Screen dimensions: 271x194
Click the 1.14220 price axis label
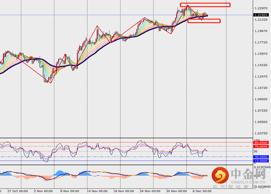pyautogui.click(x=261, y=65)
